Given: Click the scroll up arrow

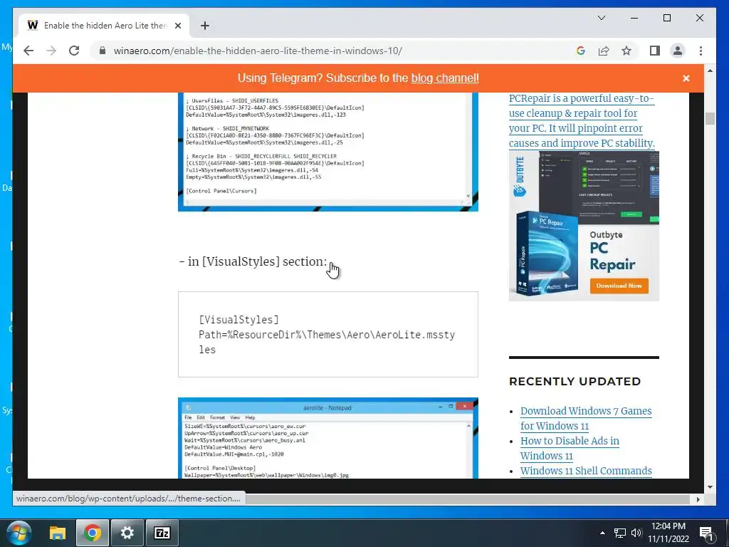Looking at the screenshot, I should [710, 71].
